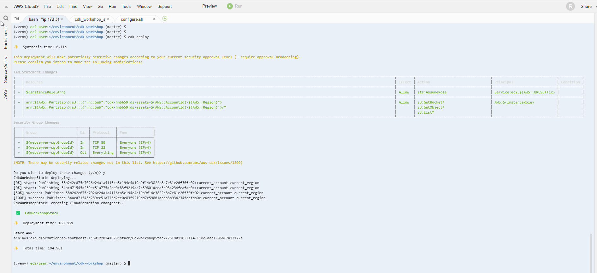The image size is (597, 273).
Task: Close the bash terminal tab
Action: click(x=62, y=19)
